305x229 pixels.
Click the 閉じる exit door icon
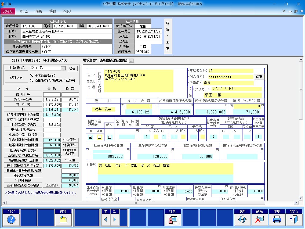coord(294,219)
